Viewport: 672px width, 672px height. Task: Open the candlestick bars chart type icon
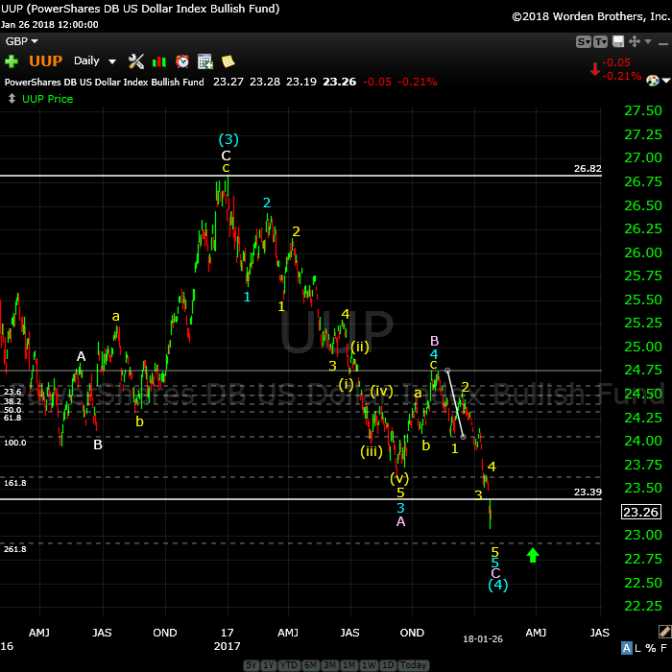pyautogui.click(x=159, y=61)
